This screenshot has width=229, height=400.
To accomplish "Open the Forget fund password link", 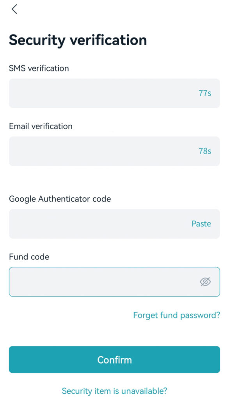I will (176, 315).
